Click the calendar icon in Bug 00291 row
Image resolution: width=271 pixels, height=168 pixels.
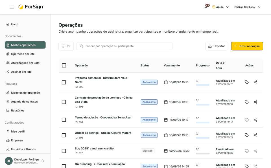tap(166, 151)
